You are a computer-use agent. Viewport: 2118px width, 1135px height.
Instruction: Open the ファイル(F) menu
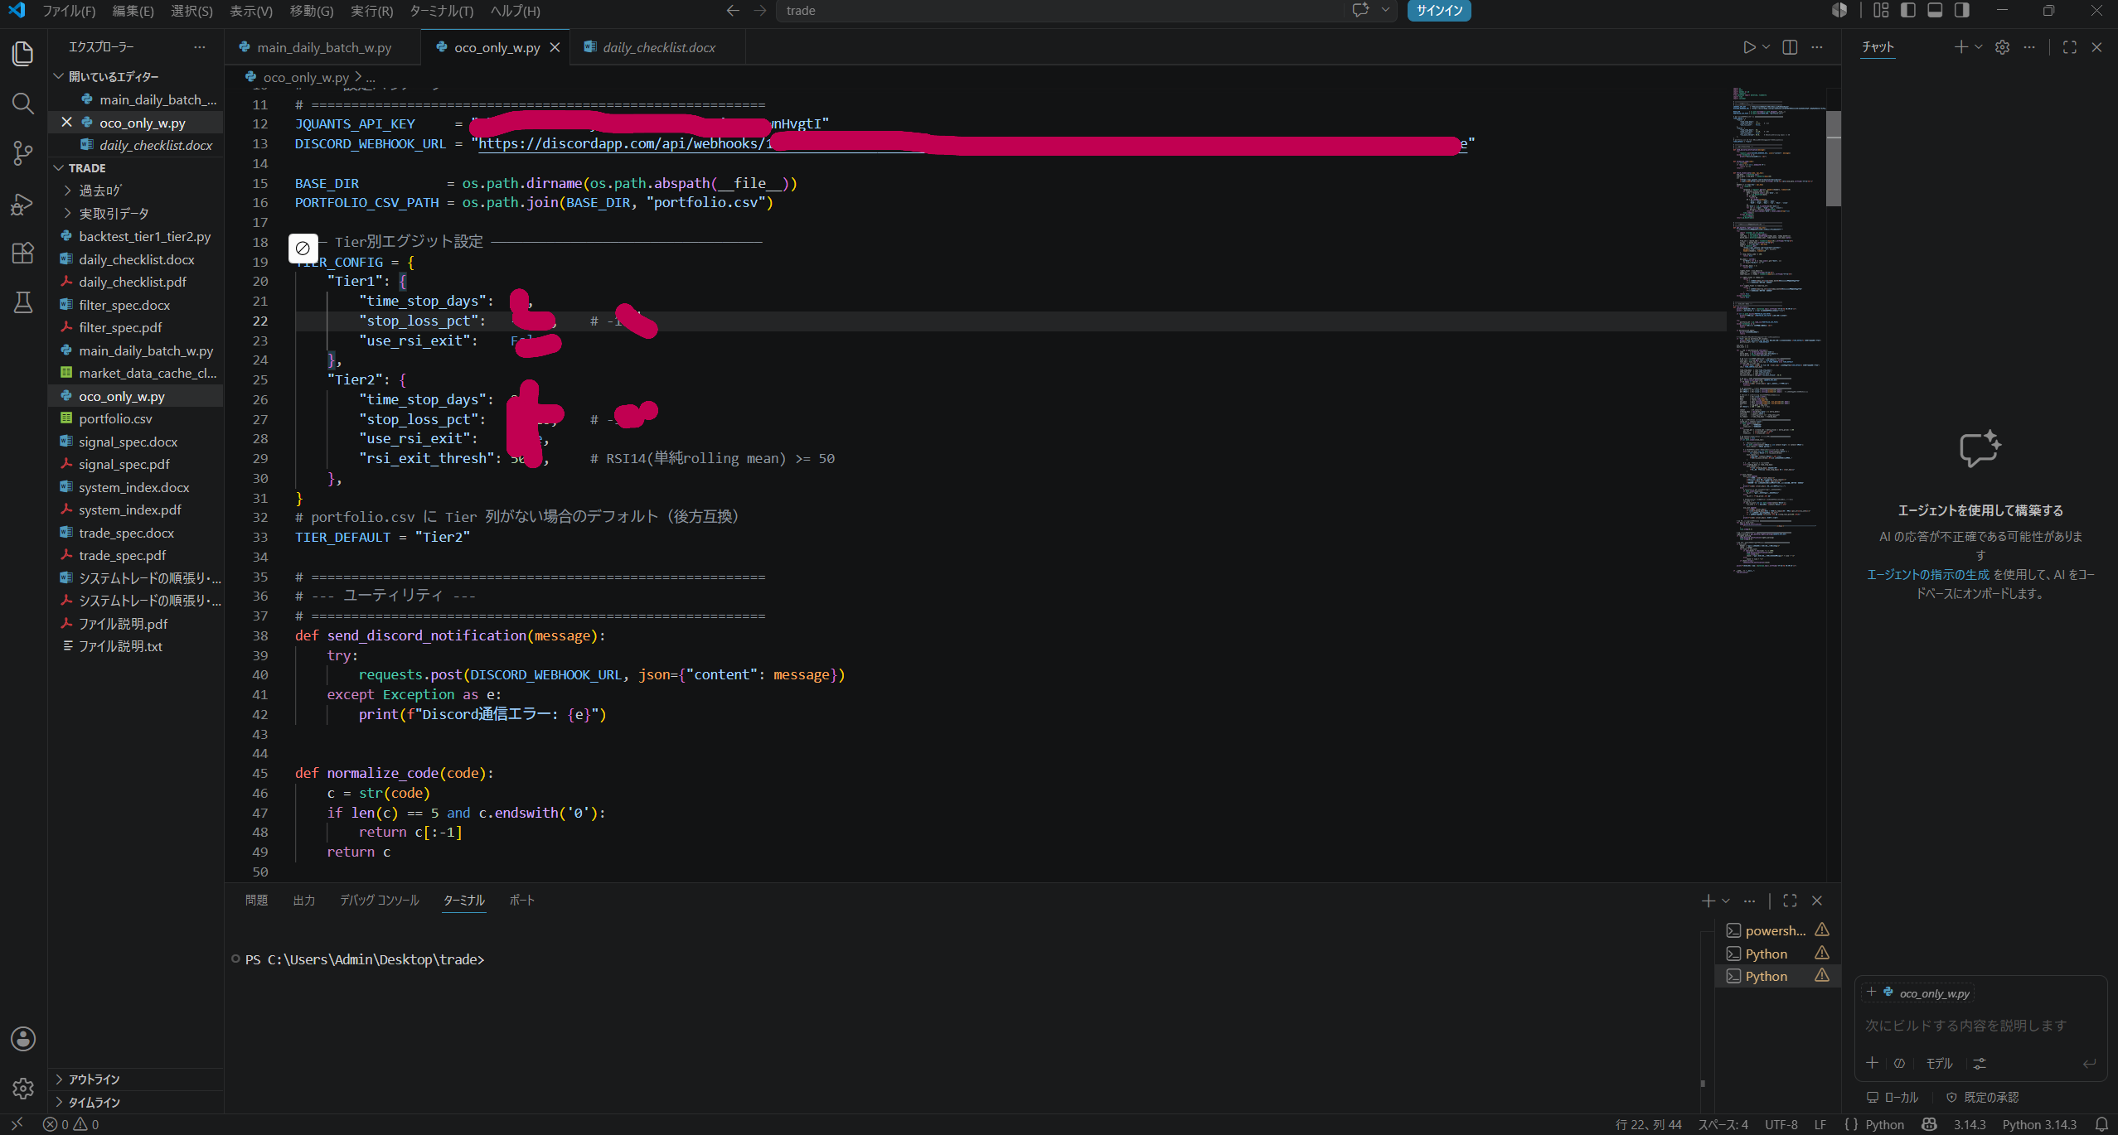(69, 11)
